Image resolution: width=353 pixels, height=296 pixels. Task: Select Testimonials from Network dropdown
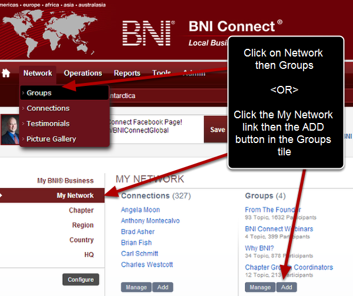48,124
